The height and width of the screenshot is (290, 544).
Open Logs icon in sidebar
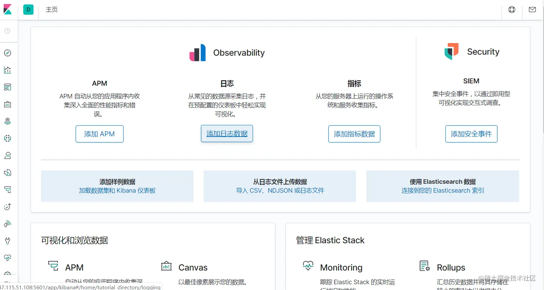pyautogui.click(x=8, y=173)
